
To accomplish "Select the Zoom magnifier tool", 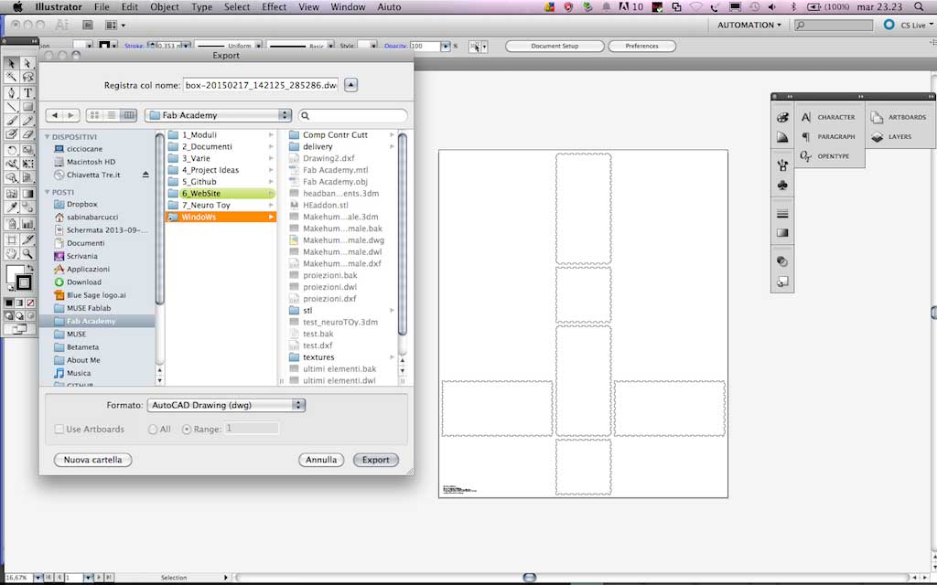I will pos(27,254).
